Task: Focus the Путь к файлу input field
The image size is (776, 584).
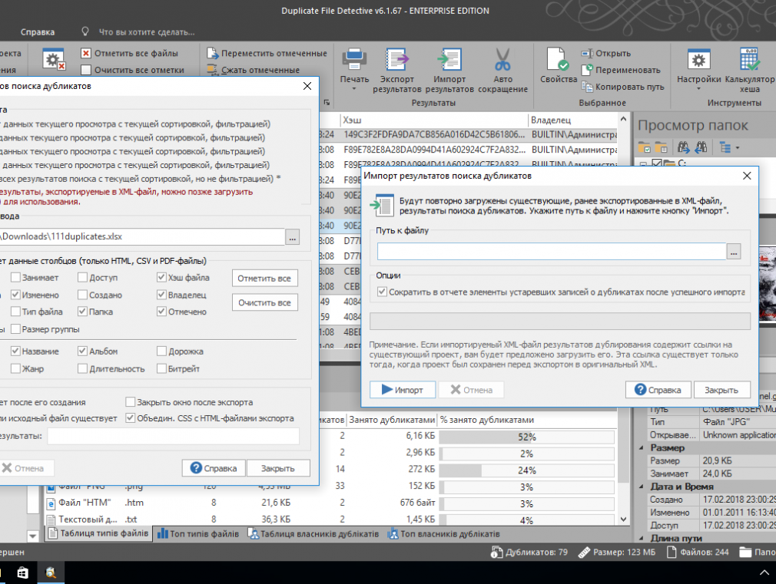Action: [x=552, y=252]
